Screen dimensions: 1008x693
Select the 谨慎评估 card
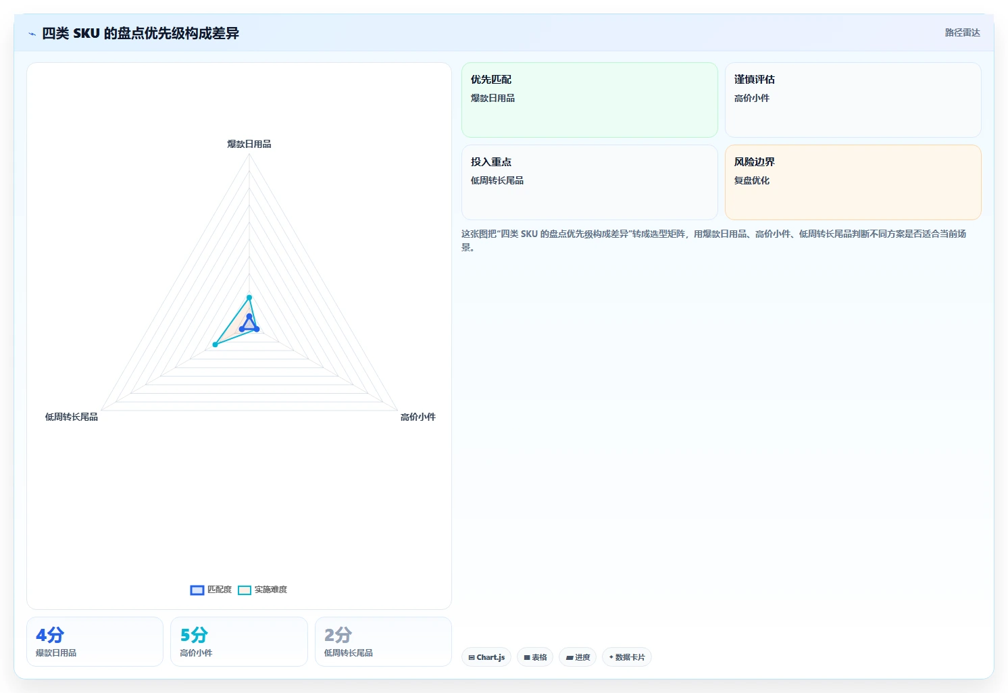point(853,100)
